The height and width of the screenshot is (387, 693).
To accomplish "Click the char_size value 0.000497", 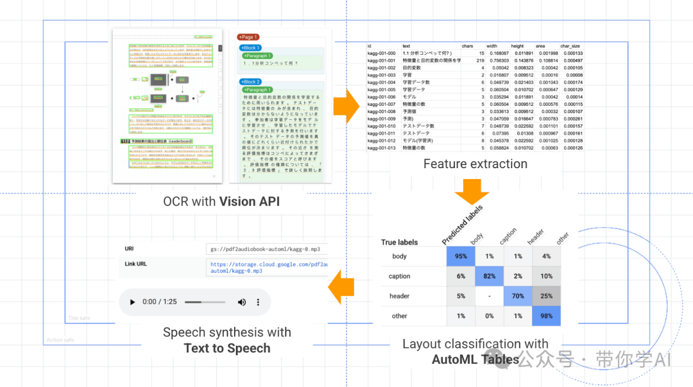I will click(x=573, y=60).
